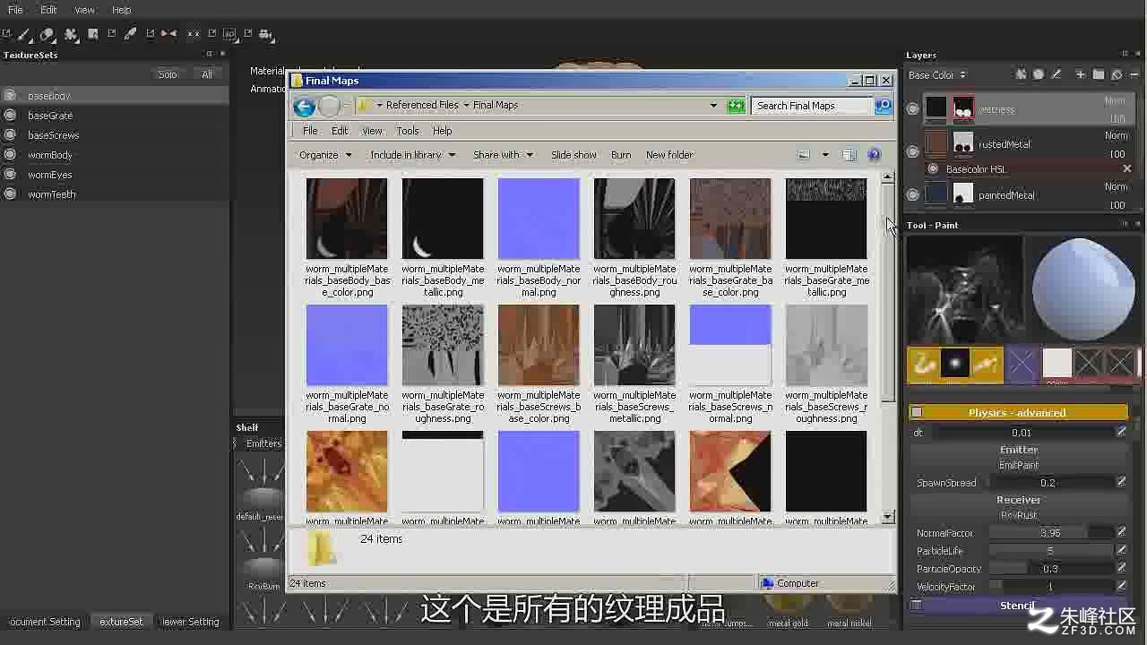The width and height of the screenshot is (1147, 645).
Task: Open help in Final Maps explorer toolbar
Action: click(x=875, y=155)
